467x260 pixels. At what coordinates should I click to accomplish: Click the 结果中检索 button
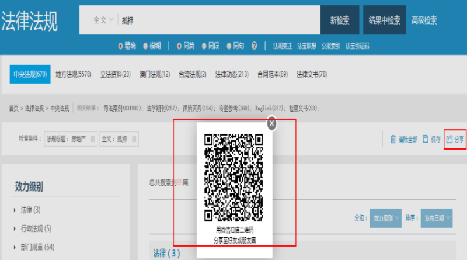[x=384, y=20]
